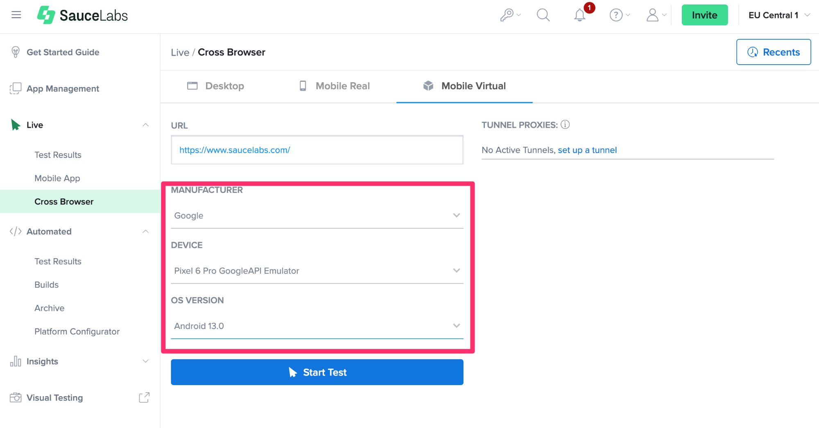Follow the set up a tunnel link
This screenshot has width=819, height=428.
[587, 150]
